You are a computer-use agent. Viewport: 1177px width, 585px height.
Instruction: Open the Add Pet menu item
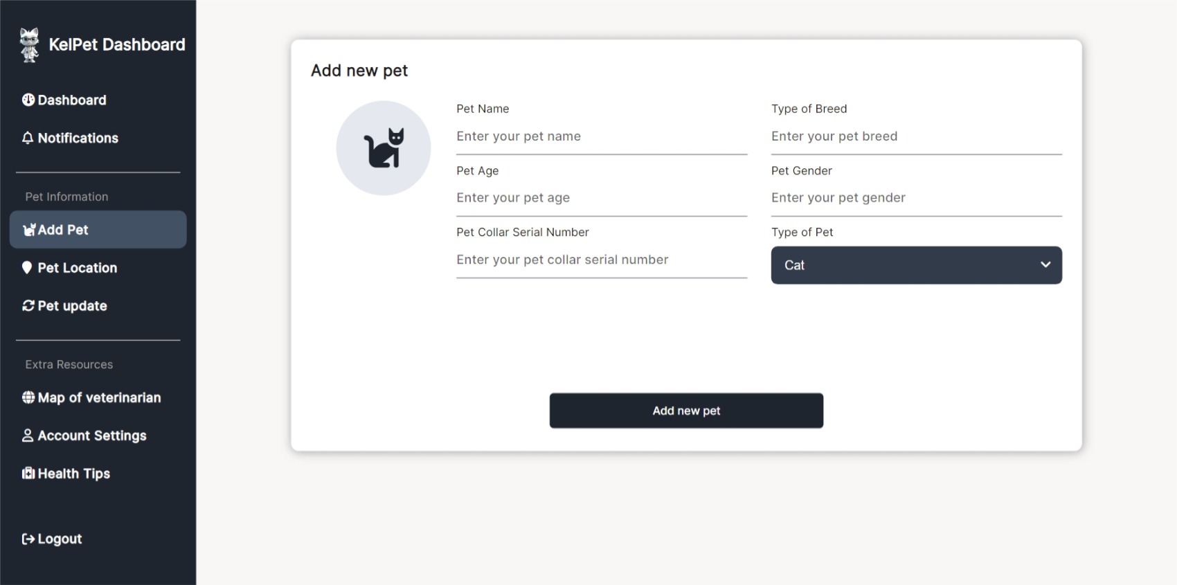pyautogui.click(x=98, y=230)
